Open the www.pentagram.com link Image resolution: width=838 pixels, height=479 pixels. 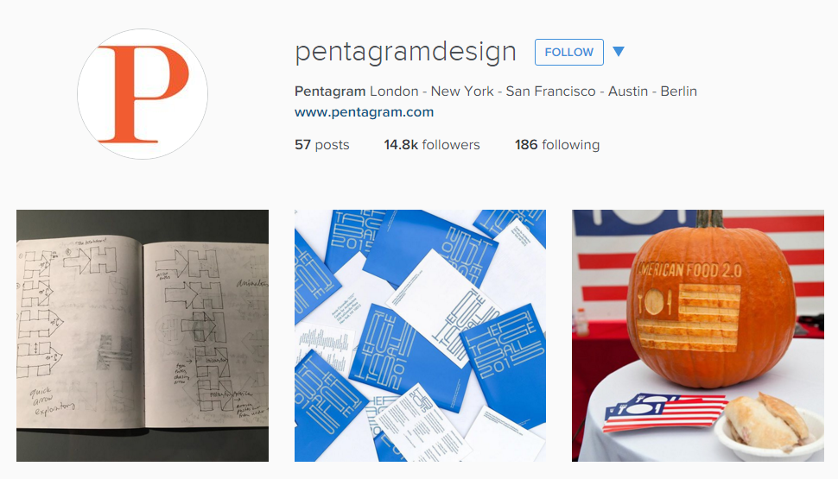pos(364,112)
